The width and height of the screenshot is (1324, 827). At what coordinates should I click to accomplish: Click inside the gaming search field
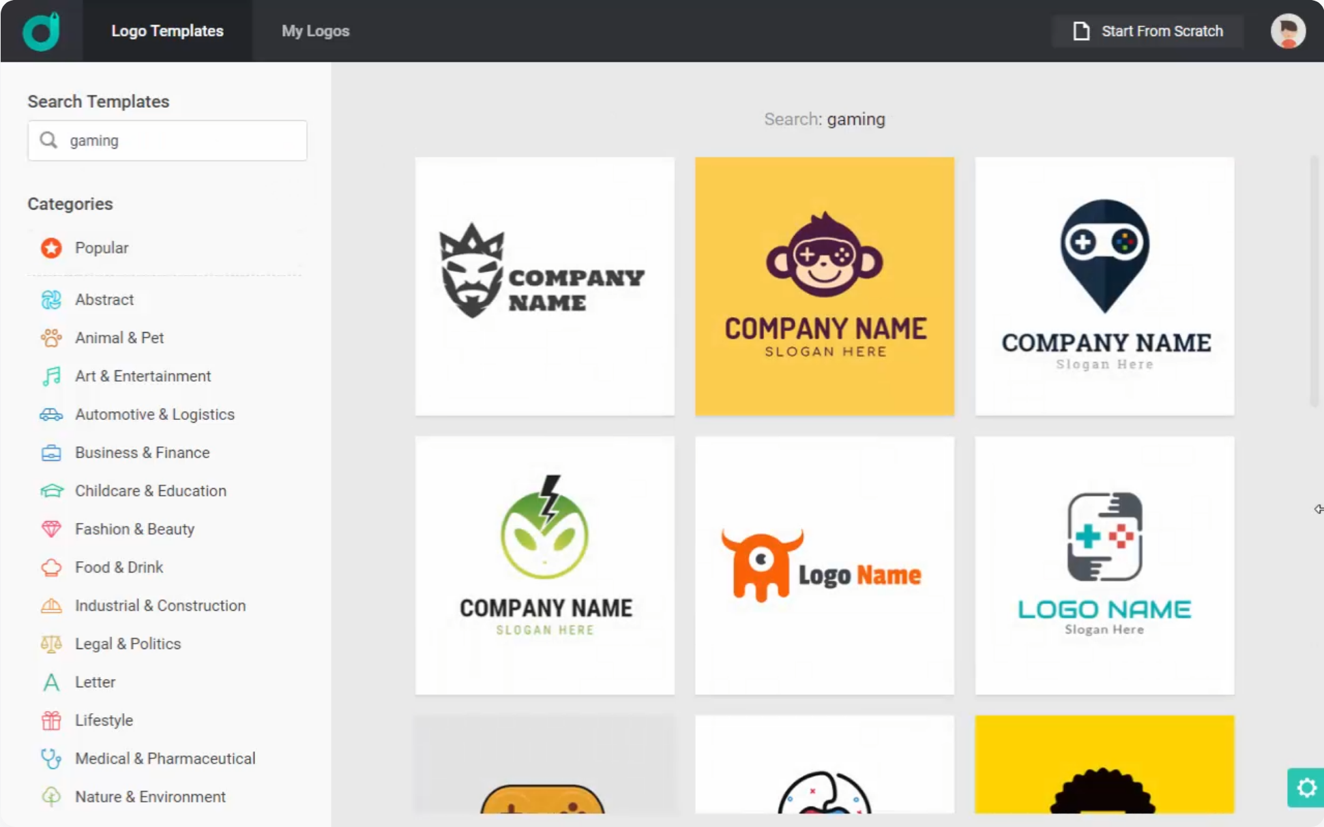click(171, 140)
